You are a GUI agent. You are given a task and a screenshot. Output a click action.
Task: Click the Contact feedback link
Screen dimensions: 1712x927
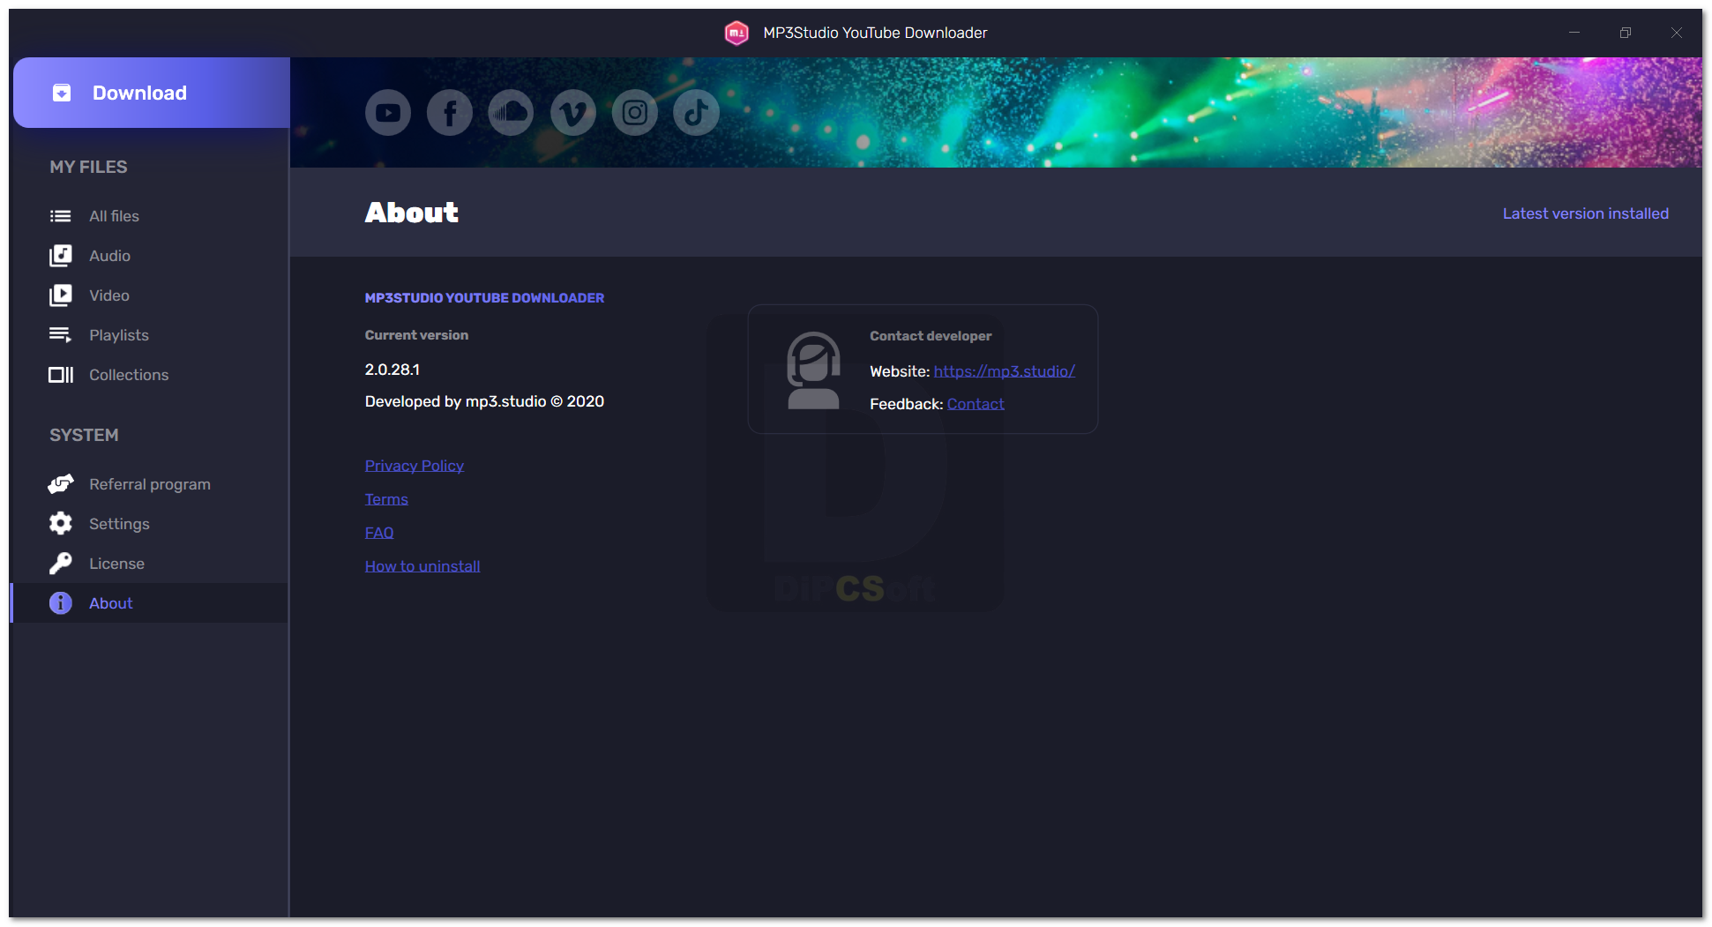pyautogui.click(x=976, y=404)
